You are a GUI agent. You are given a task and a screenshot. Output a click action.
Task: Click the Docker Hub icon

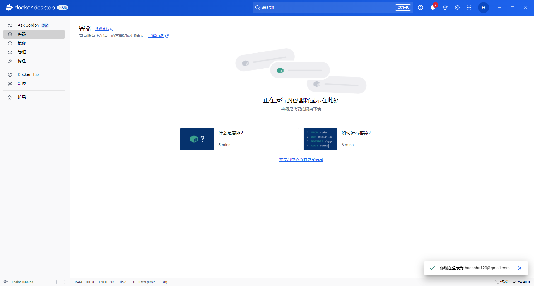click(10, 75)
